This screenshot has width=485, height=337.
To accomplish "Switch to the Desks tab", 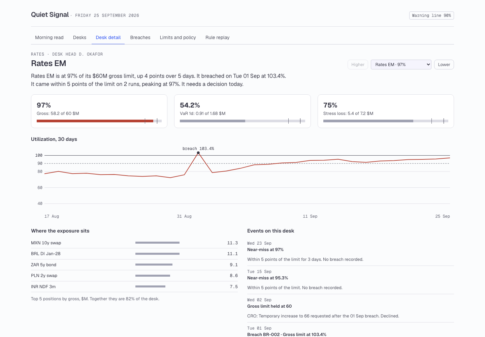I will (79, 37).
